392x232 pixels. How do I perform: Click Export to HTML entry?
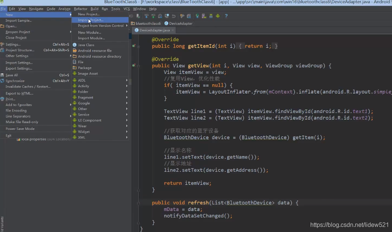(x=36, y=94)
